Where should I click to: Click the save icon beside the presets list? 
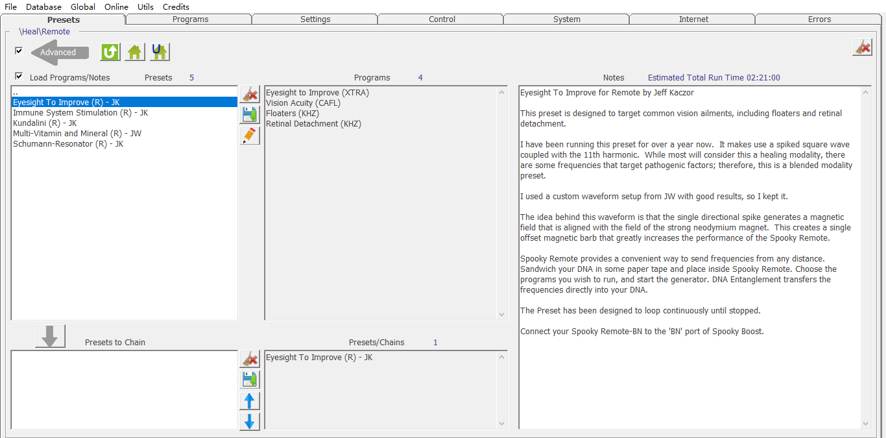(x=250, y=115)
